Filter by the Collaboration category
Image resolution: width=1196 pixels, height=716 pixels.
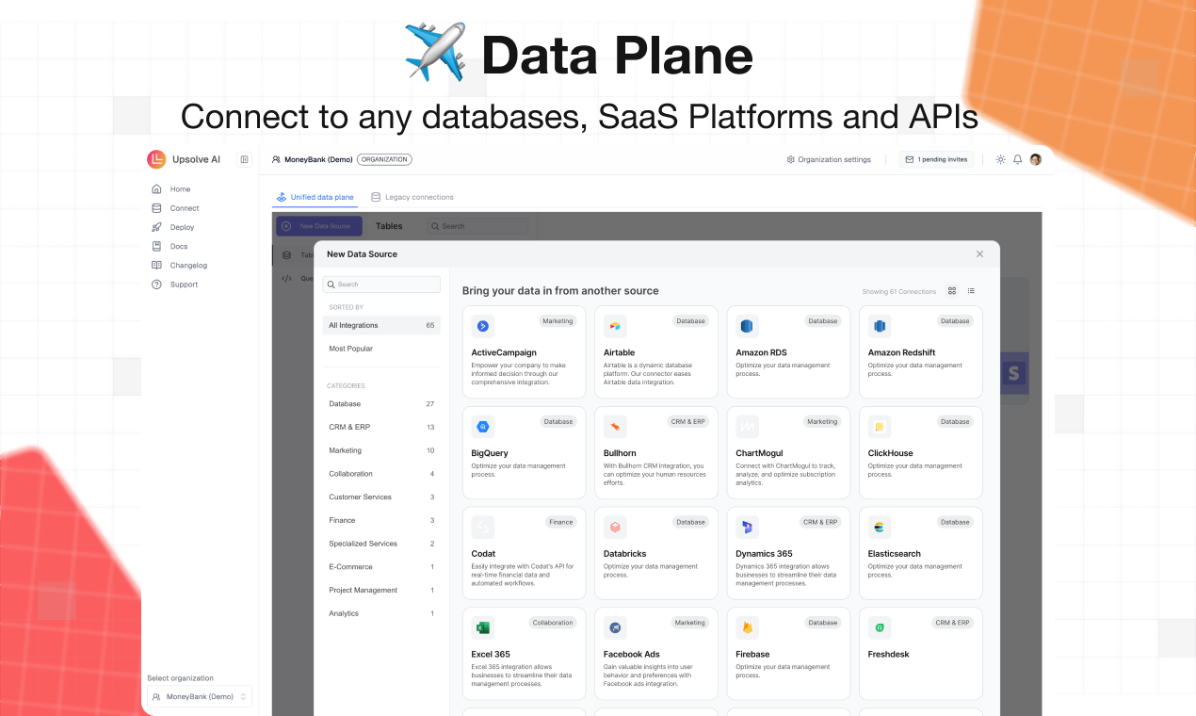(381, 474)
